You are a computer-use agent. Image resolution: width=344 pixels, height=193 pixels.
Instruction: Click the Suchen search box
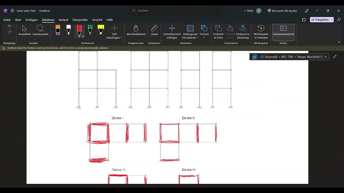tap(174, 11)
